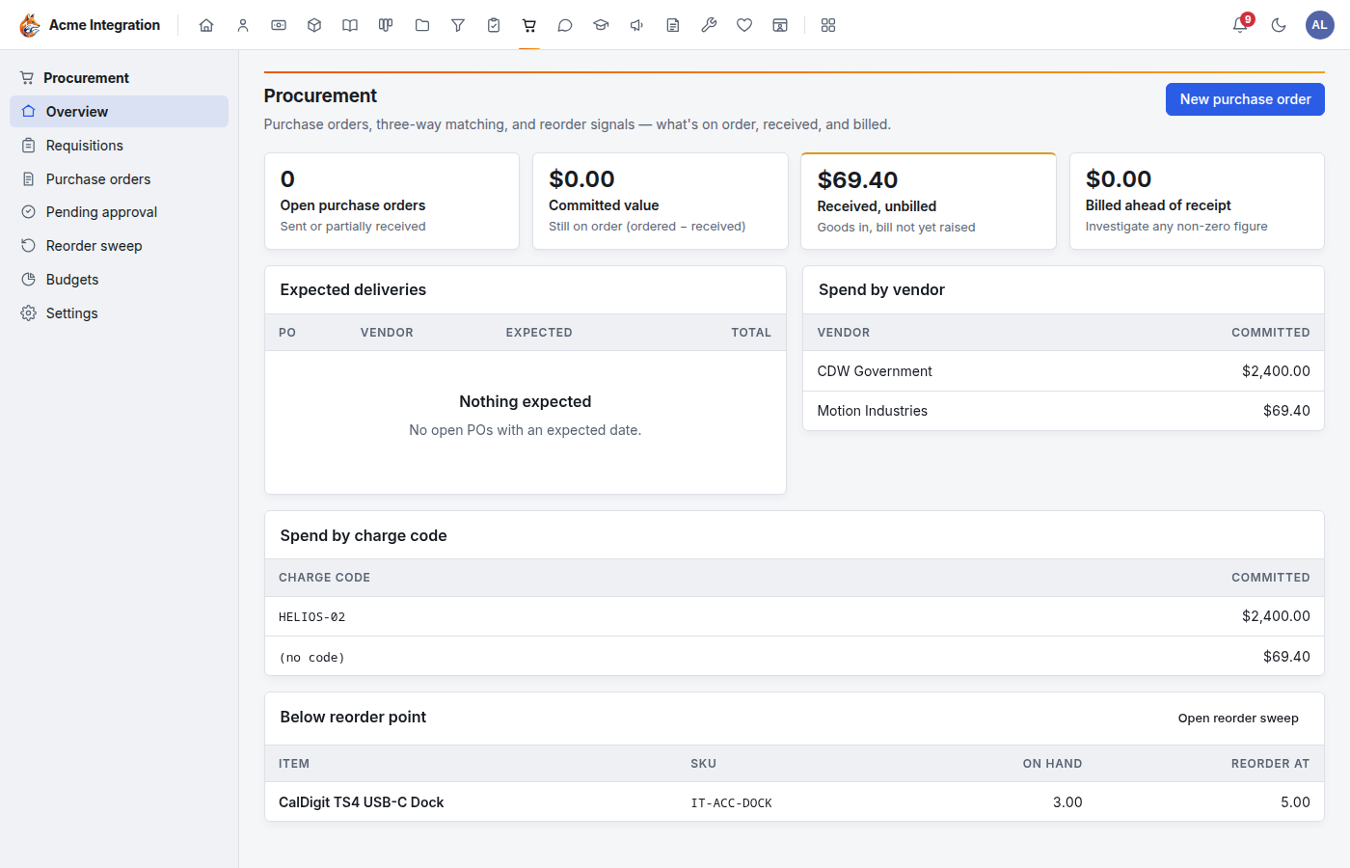
Task: Open the chat bubble icon in top bar
Action: pyautogui.click(x=565, y=25)
